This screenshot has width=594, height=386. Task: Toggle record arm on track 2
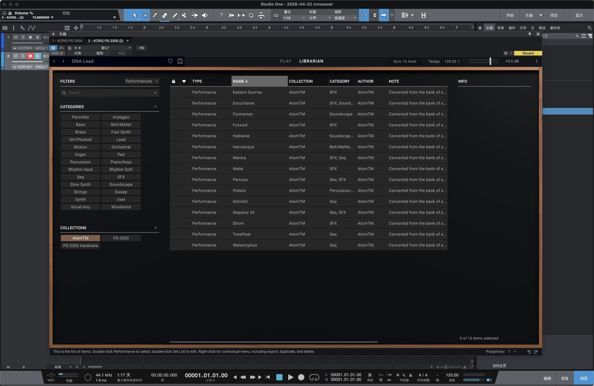coord(30,56)
